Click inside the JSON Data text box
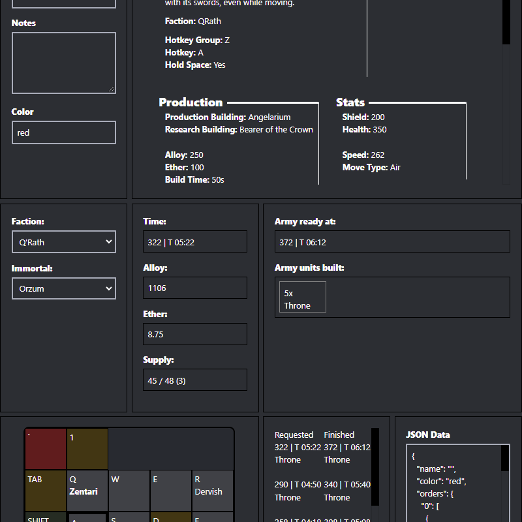522x522 pixels. pyautogui.click(x=453, y=483)
